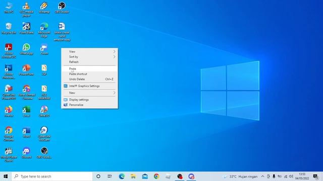Select the WhatsApp desktop shortcut
Image resolution: width=323 pixels, height=181 pixels.
click(x=26, y=49)
